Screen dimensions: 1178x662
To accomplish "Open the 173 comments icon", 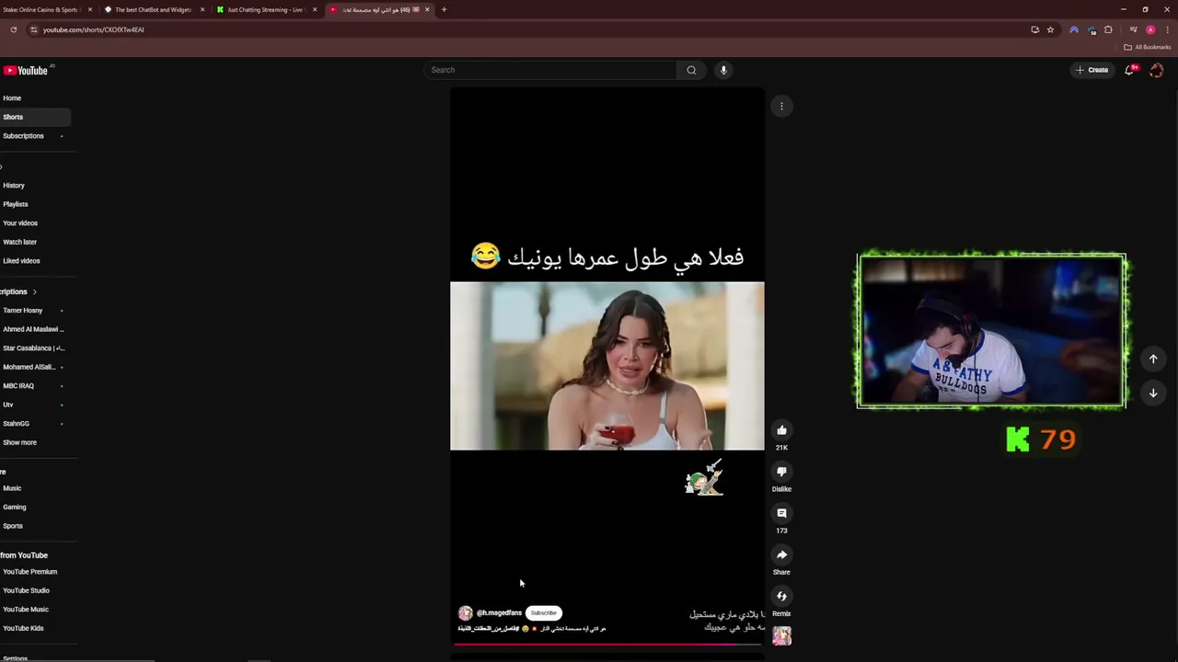I will click(x=781, y=513).
